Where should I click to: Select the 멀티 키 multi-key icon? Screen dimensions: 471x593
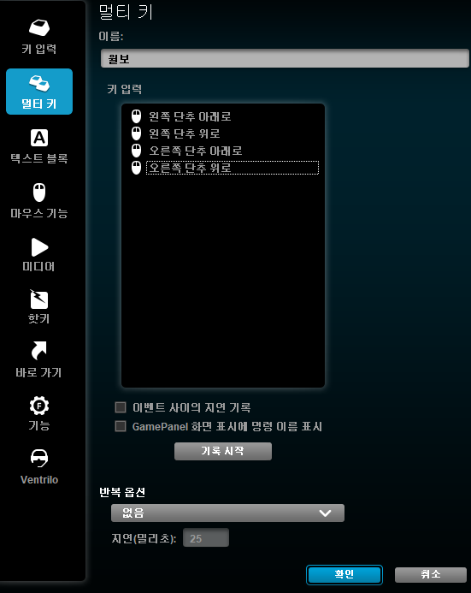click(39, 83)
